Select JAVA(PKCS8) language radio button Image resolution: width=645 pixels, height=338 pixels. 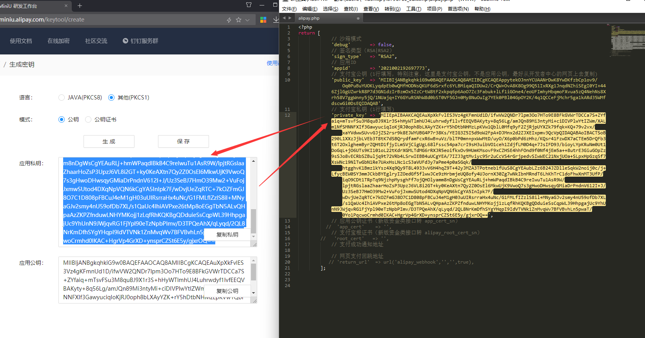tap(62, 98)
